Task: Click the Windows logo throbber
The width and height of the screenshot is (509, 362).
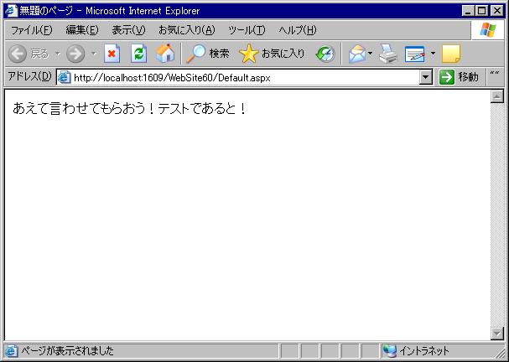Action: tap(488, 30)
